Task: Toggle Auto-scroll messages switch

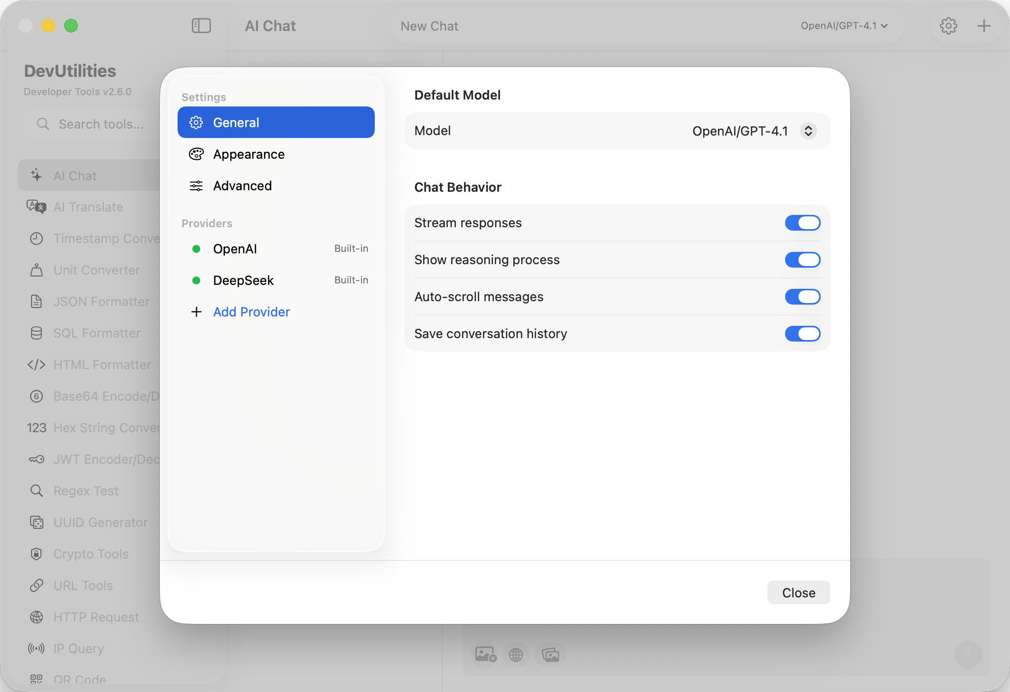Action: tap(802, 297)
